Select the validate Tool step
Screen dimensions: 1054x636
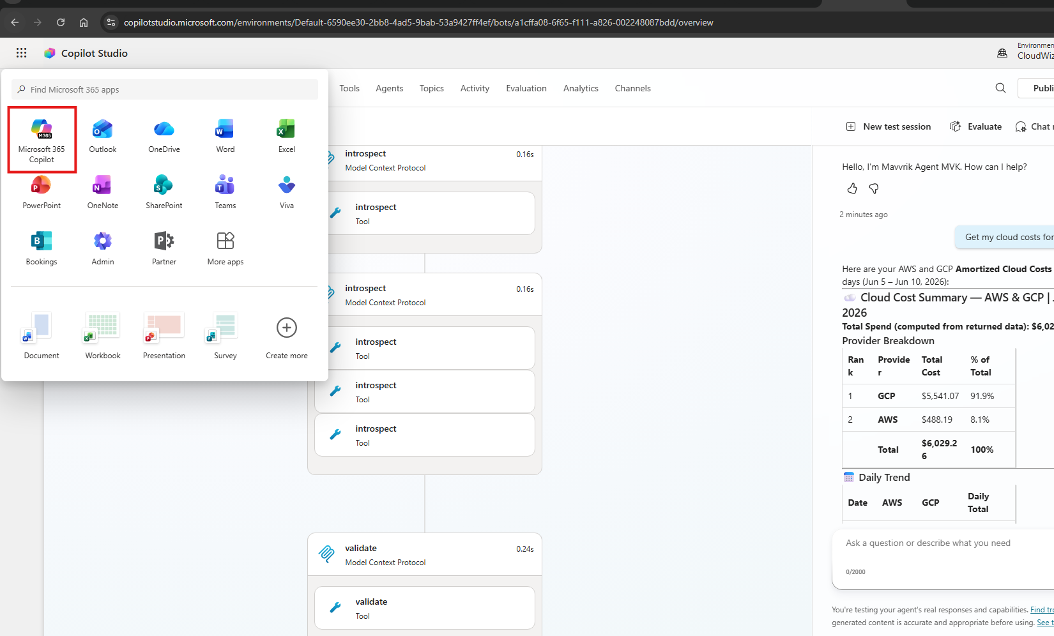425,608
